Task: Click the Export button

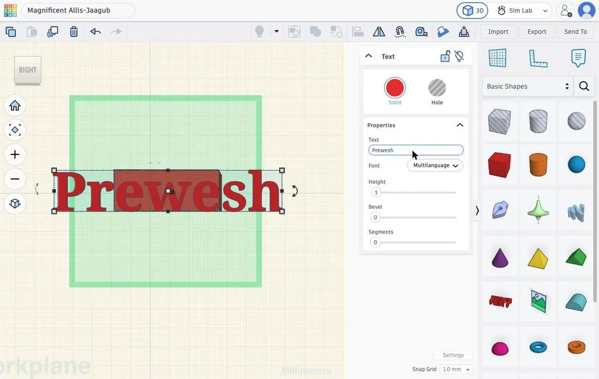Action: (537, 32)
